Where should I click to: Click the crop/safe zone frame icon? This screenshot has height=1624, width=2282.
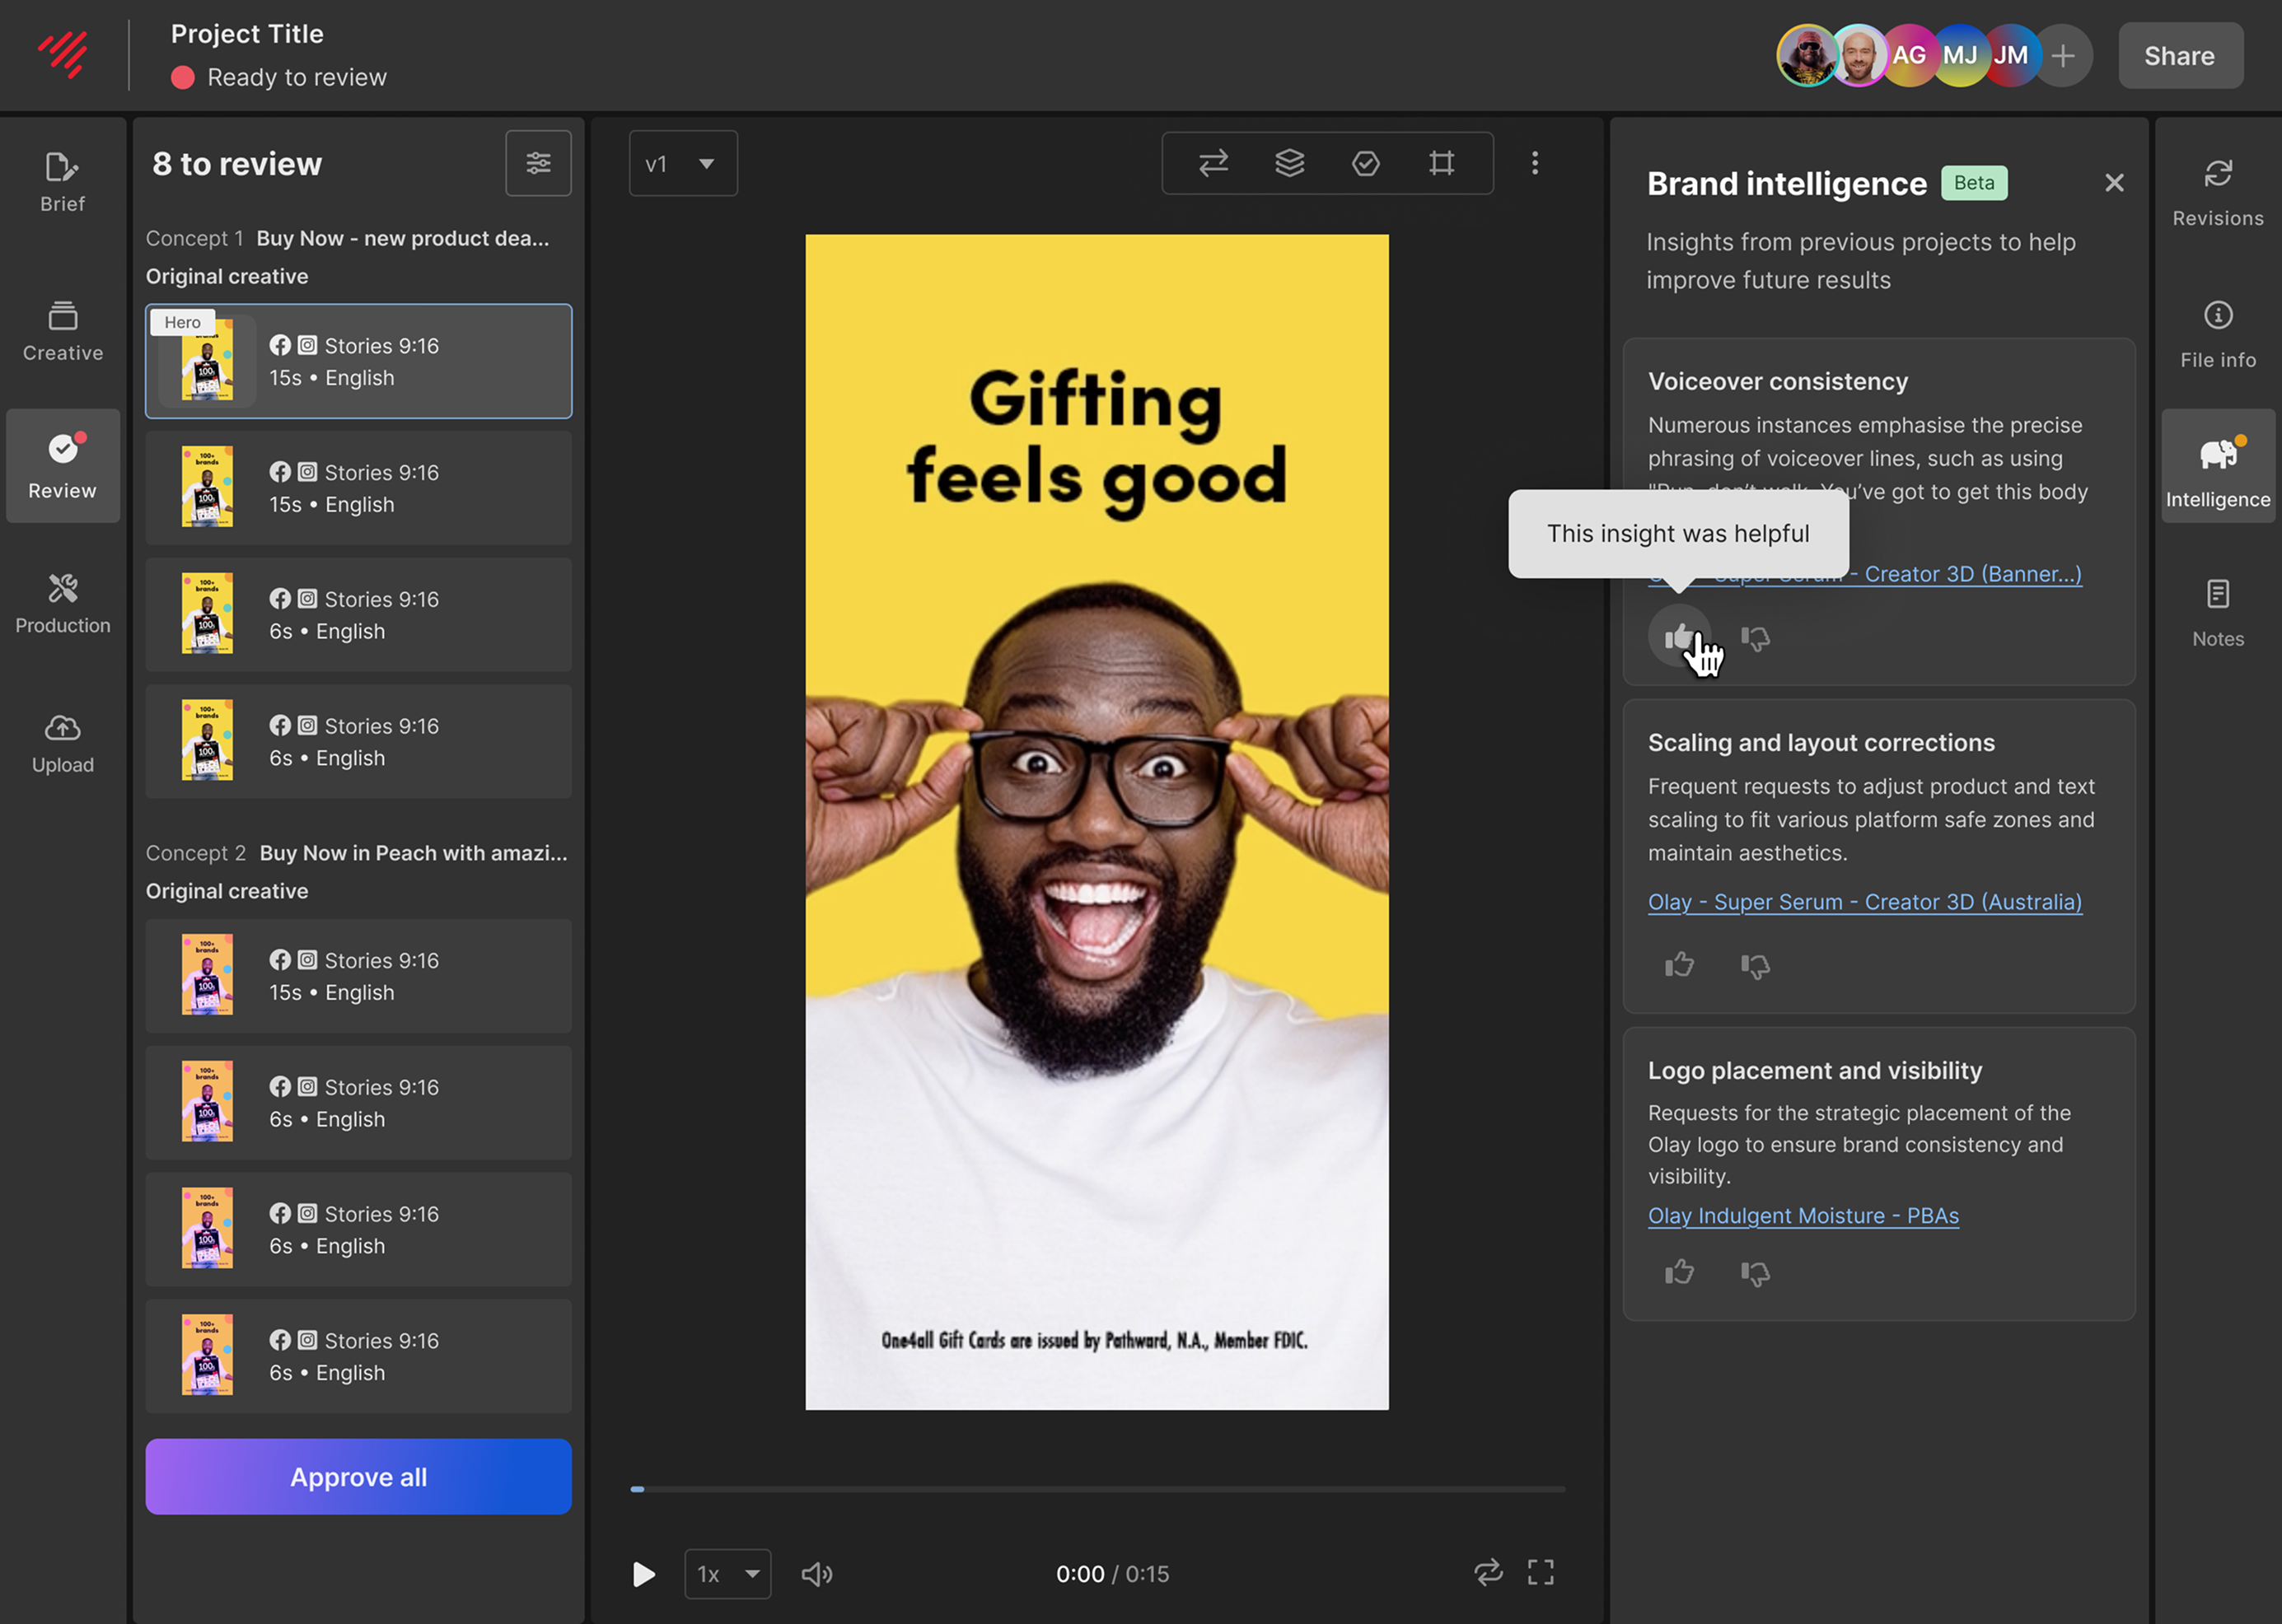pyautogui.click(x=1441, y=163)
